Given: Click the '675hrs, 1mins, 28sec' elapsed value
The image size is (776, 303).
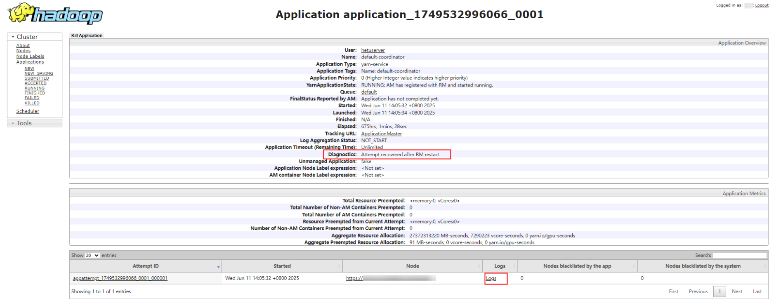Looking at the screenshot, I should coord(384,127).
